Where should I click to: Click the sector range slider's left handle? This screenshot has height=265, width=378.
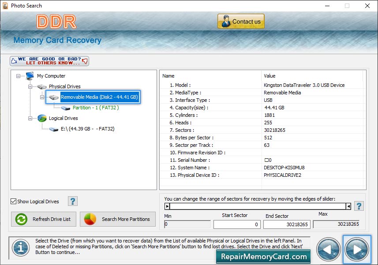point(167,206)
